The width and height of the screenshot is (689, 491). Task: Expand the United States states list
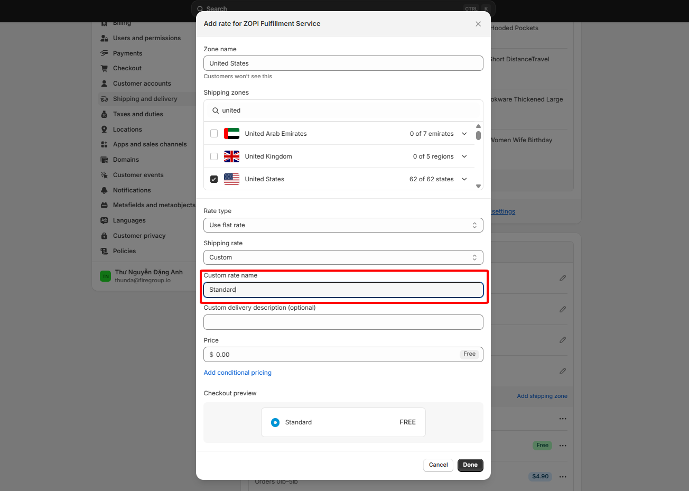click(x=464, y=179)
